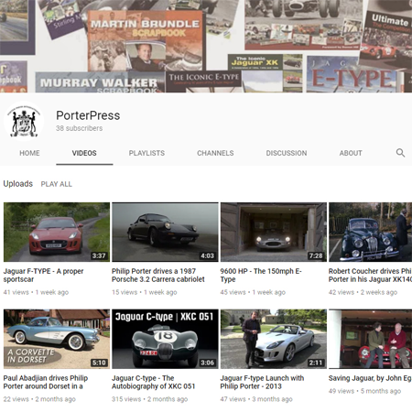Go to the Discussion tab
Viewport: 412px width, 412px height.
(x=287, y=153)
